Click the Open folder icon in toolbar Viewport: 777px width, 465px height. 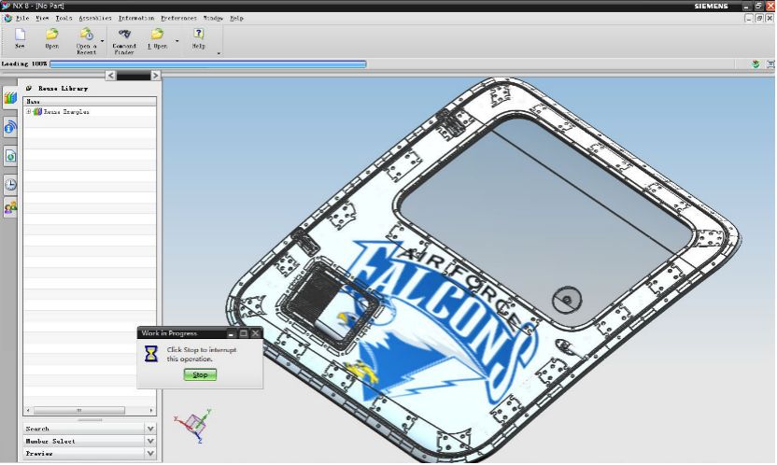point(52,35)
